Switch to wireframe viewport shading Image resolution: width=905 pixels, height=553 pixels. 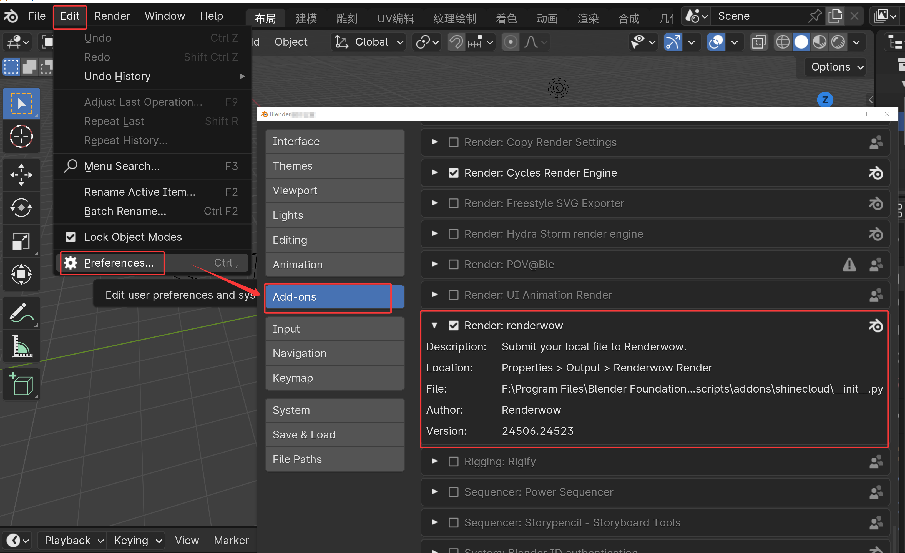tap(783, 42)
